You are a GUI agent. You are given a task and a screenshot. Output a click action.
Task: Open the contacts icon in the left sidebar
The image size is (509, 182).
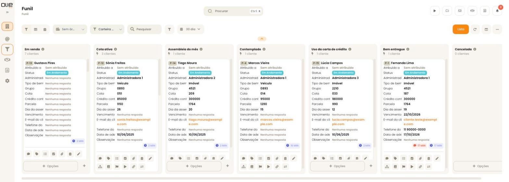[x=7, y=70]
